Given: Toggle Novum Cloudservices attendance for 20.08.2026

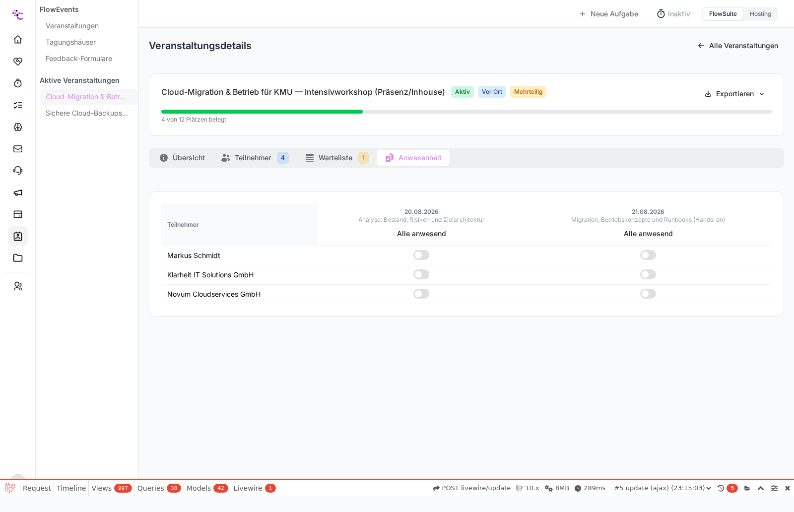Looking at the screenshot, I should click(x=421, y=294).
